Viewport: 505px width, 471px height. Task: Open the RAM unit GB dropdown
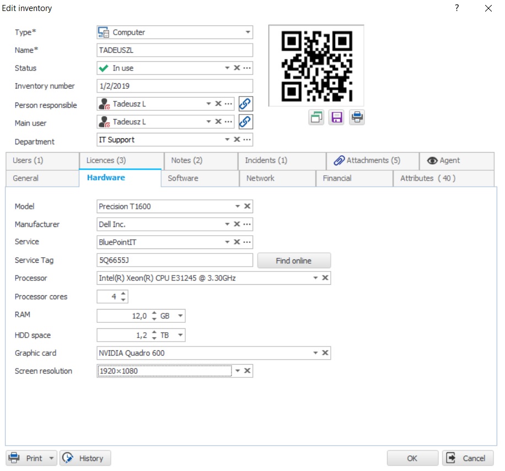click(180, 316)
